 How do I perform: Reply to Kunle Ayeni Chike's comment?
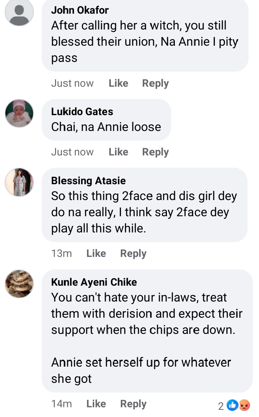pyautogui.click(x=133, y=404)
